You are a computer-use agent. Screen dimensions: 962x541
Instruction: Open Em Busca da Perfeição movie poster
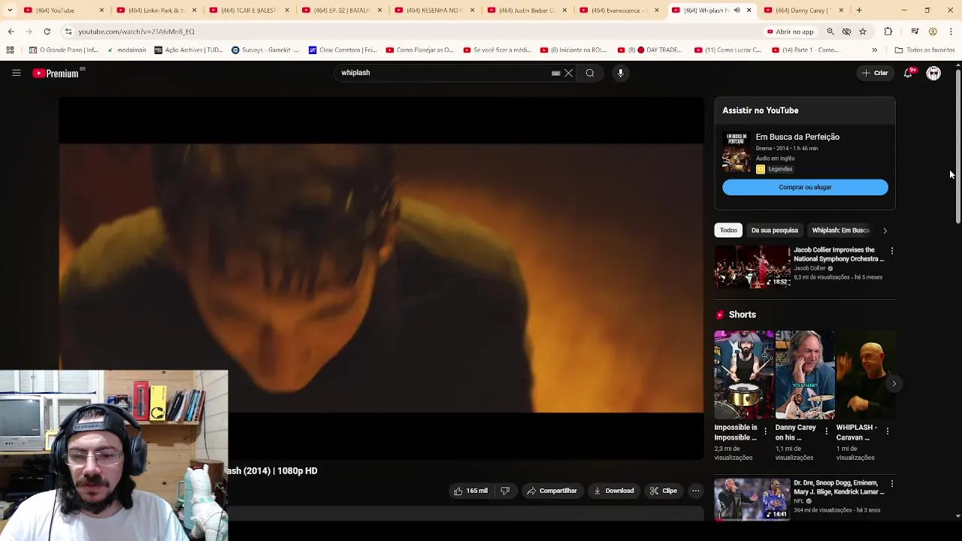pyautogui.click(x=736, y=153)
